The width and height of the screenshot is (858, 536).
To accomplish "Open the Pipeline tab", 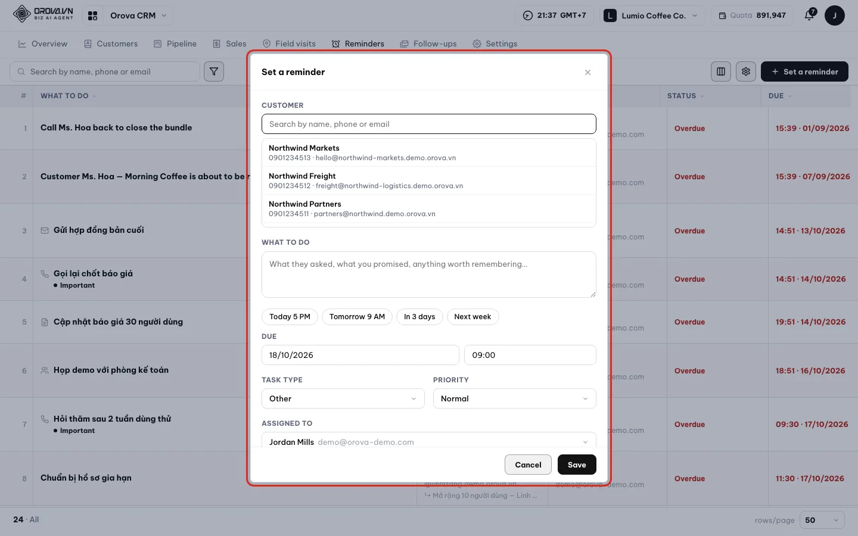I will point(175,43).
